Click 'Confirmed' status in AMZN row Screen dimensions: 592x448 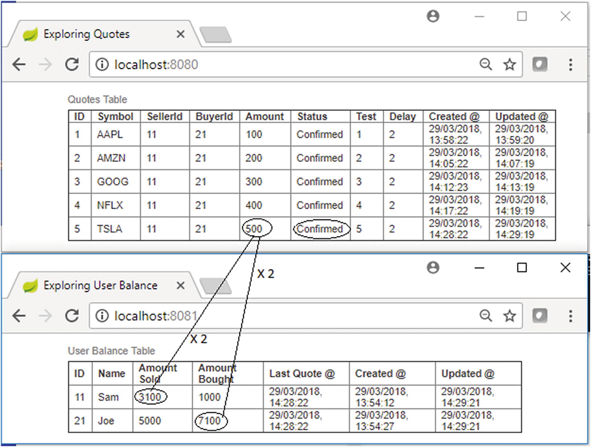(x=320, y=158)
